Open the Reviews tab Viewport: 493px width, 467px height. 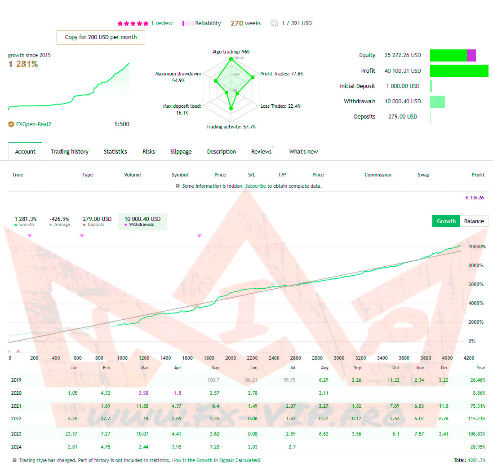tap(261, 152)
